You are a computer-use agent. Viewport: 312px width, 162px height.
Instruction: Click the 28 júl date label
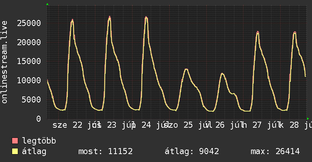coord(301,125)
